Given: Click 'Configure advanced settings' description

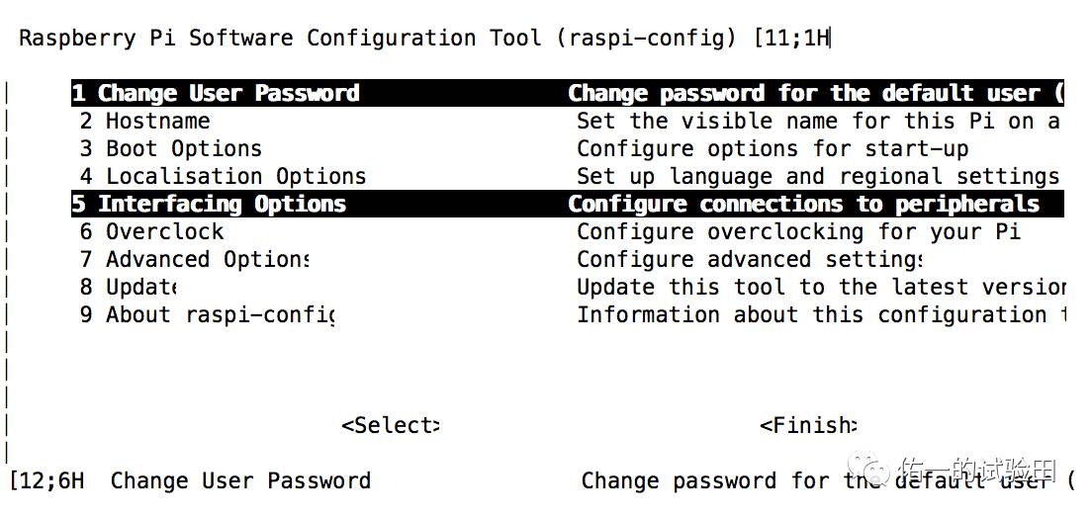Looking at the screenshot, I should 749,260.
